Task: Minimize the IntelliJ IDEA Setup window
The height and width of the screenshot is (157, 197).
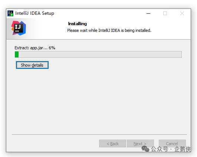Action: pos(148,13)
